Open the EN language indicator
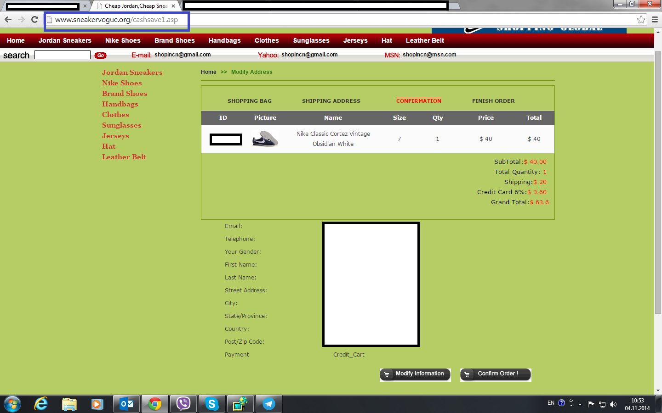The height and width of the screenshot is (413, 662). coord(551,403)
